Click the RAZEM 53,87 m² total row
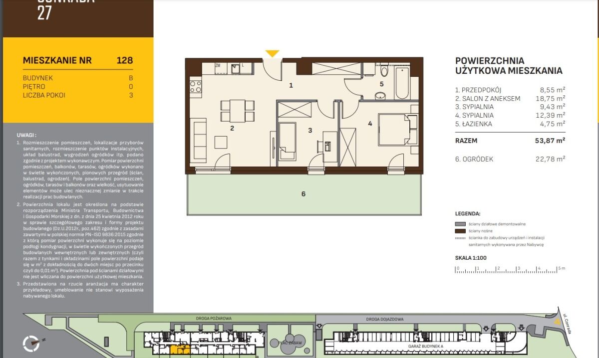This screenshot has width=599, height=358. [510, 141]
